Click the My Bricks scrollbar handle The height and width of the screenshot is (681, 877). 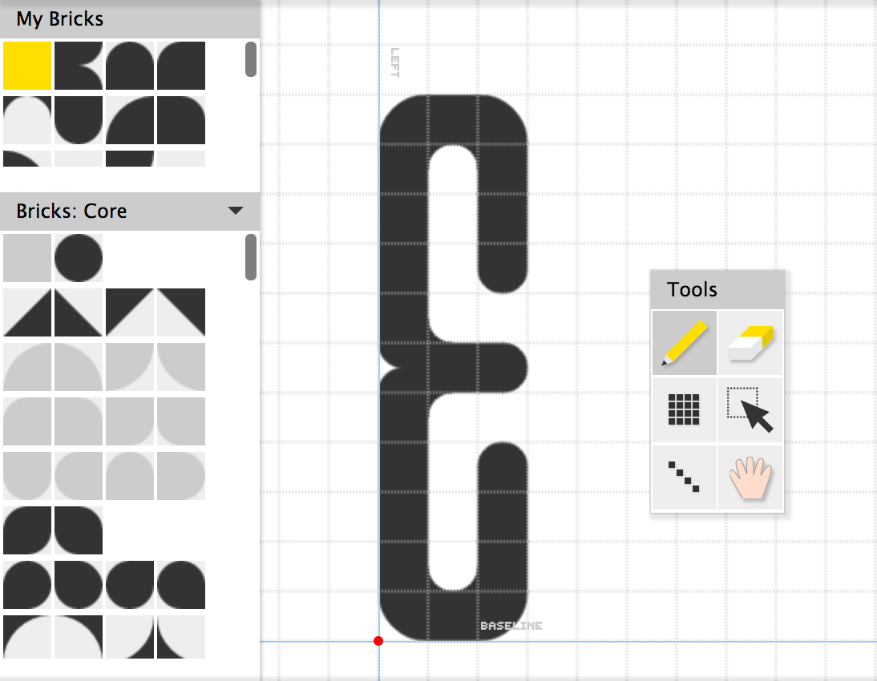pos(251,59)
